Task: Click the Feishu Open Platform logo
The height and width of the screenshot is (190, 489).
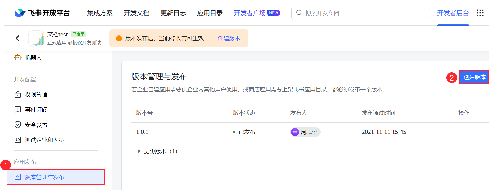Action: coord(43,13)
